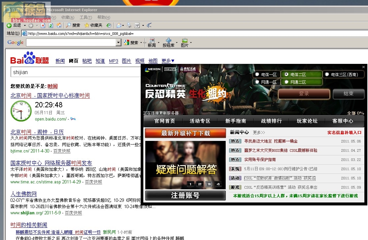Image resolution: width=368 pixels, height=240 pixels.
Task: Show banner slide 2 in launcher
Action: [x=200, y=184]
